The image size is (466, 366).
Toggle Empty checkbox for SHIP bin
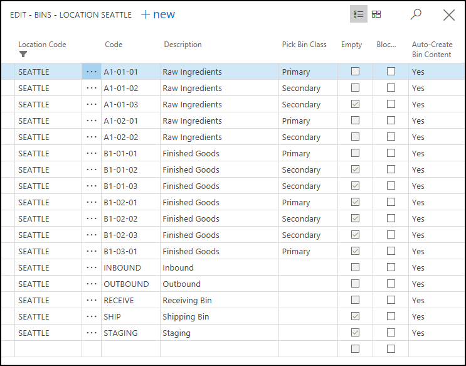(356, 316)
